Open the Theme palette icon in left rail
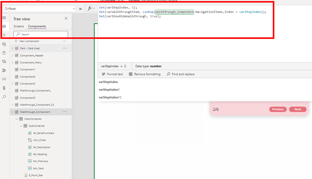The width and height of the screenshot is (312, 179). coord(4,44)
